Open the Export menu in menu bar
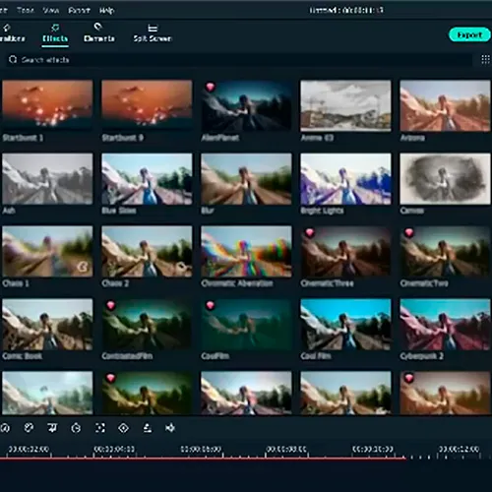 [79, 10]
